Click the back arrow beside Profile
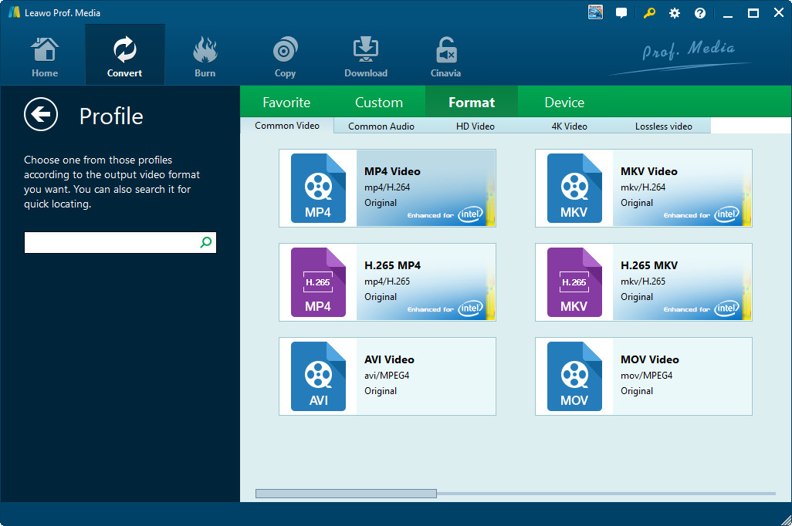Viewport: 792px width, 526px height. point(41,115)
